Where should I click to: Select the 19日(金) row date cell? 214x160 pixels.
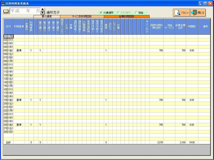click(x=8, y=100)
